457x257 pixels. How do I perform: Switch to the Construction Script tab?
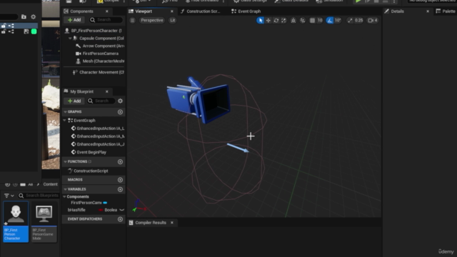click(x=203, y=11)
